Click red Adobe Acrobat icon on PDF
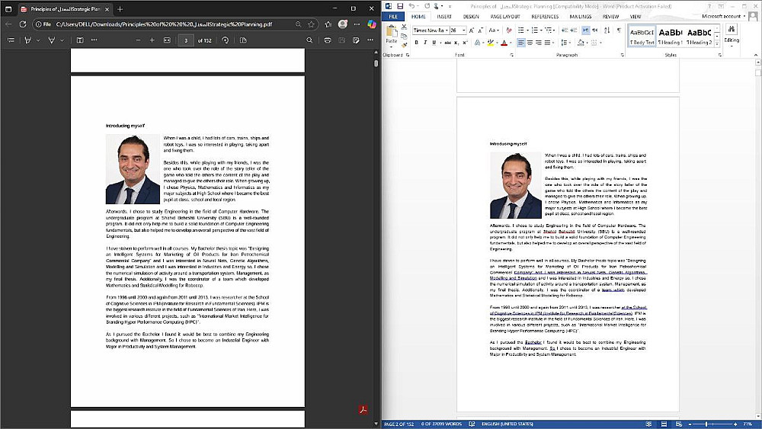 point(363,409)
